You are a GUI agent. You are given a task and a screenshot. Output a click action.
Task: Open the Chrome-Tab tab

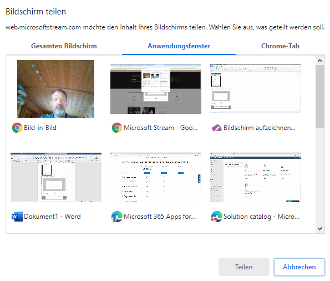[280, 46]
